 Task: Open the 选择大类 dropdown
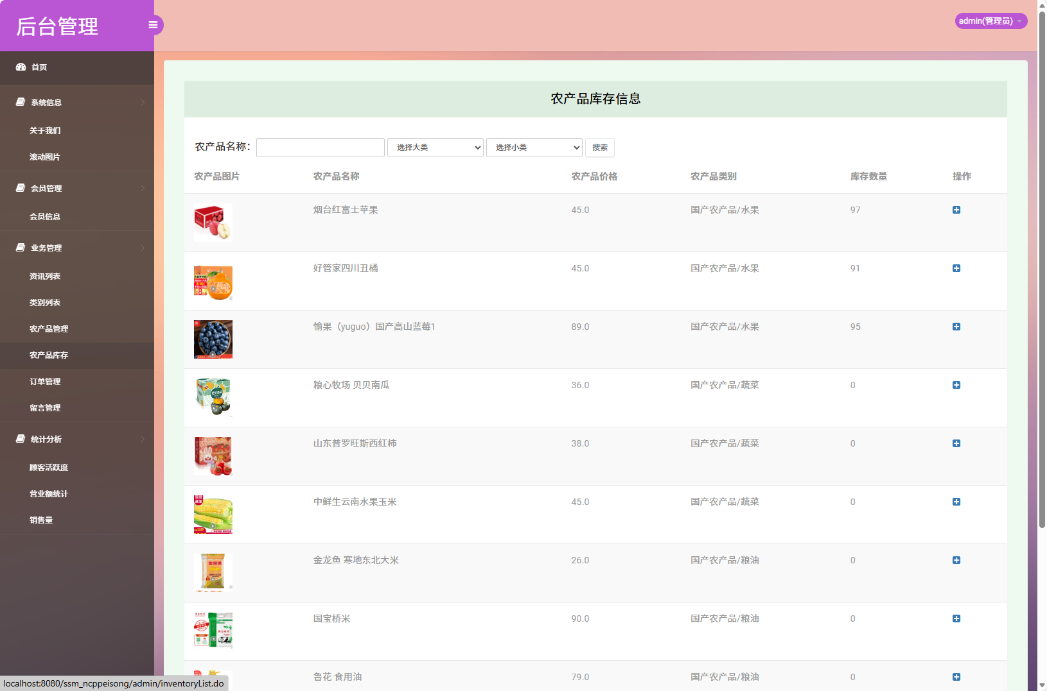435,147
